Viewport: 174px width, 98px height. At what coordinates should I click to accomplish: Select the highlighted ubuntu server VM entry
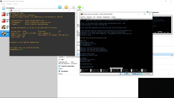[5, 33]
